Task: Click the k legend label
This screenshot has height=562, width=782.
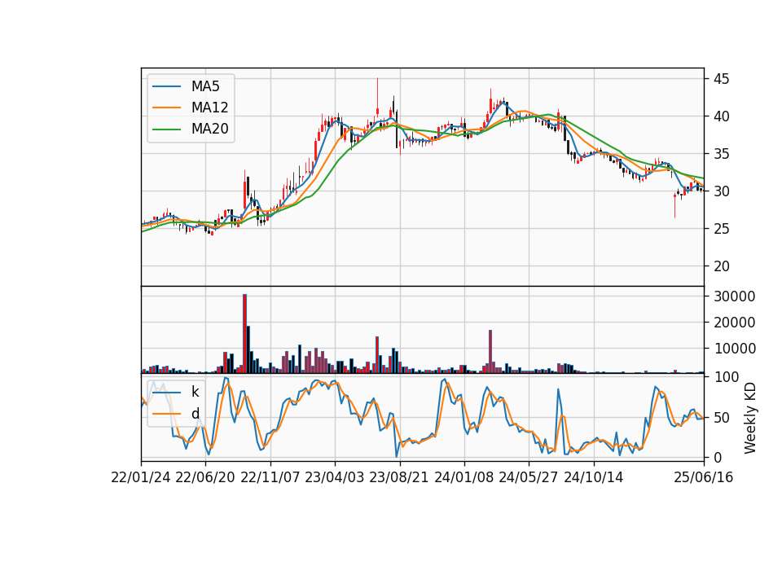Action: (x=195, y=392)
